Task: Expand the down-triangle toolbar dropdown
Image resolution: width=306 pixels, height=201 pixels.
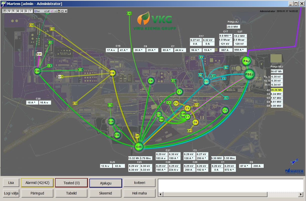Action: tap(9, 11)
